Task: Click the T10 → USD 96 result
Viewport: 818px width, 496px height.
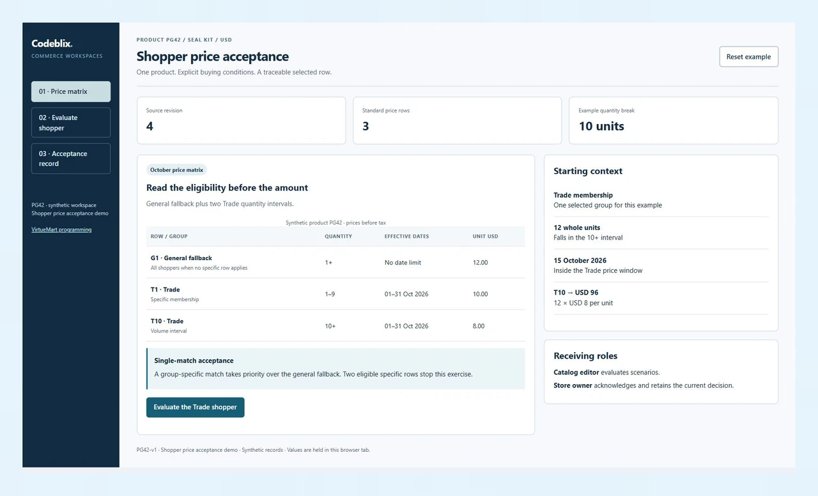Action: pyautogui.click(x=576, y=293)
